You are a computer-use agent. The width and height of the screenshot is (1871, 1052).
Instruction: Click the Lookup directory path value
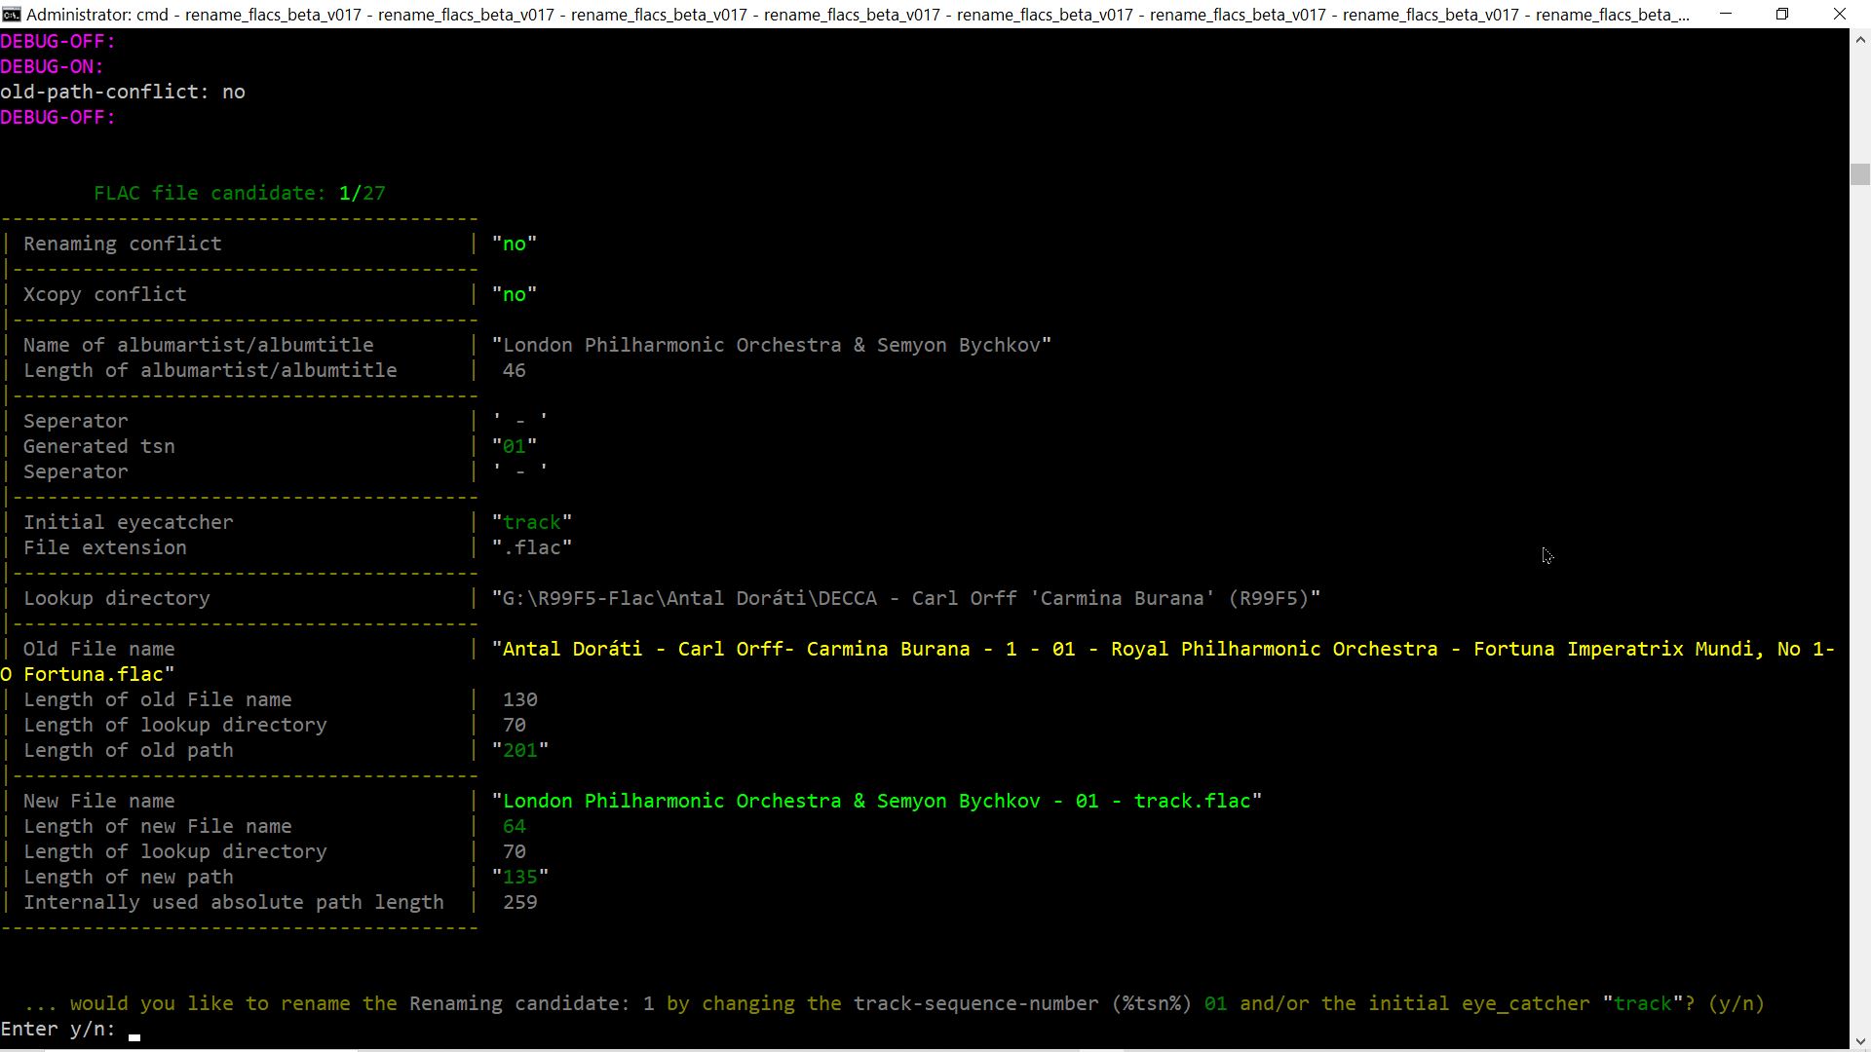point(905,599)
